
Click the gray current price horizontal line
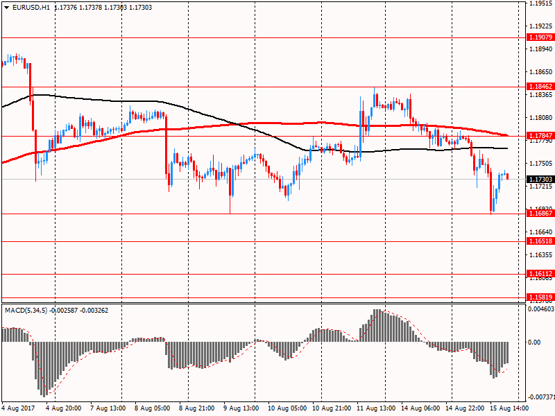pos(264,180)
